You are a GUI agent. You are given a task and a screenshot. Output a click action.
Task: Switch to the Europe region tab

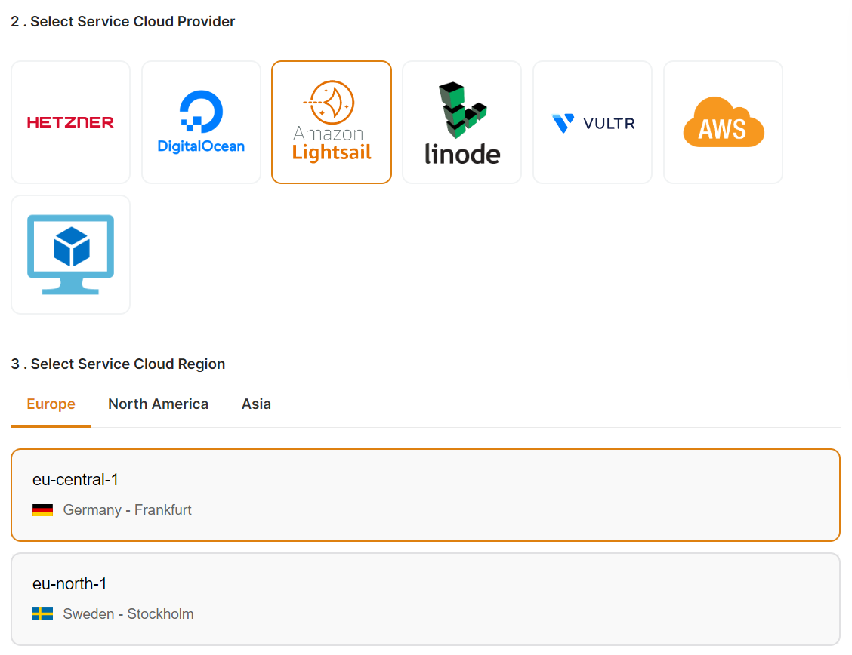(51, 404)
